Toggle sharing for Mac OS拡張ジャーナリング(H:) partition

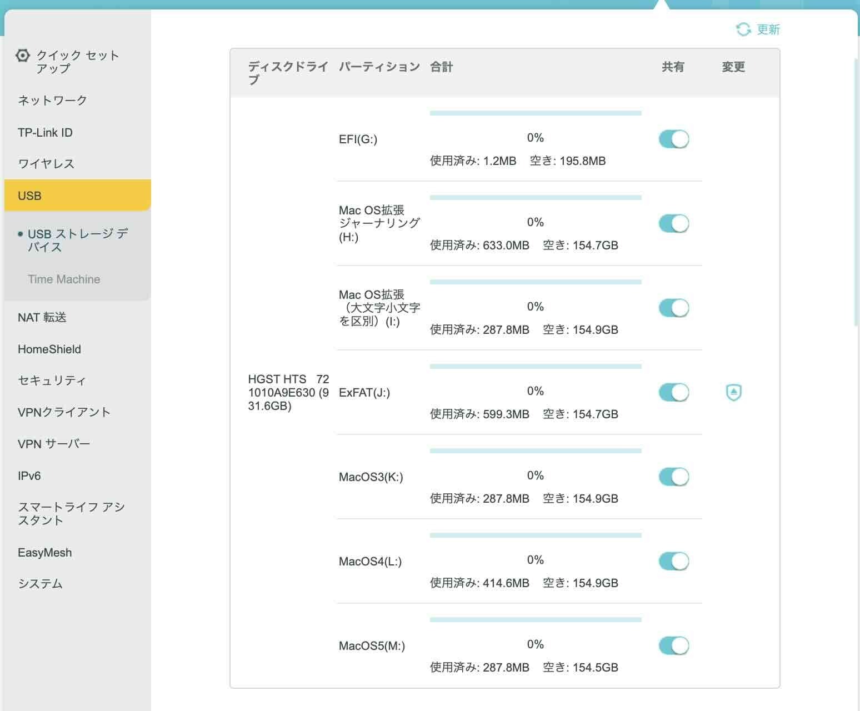[x=674, y=223]
